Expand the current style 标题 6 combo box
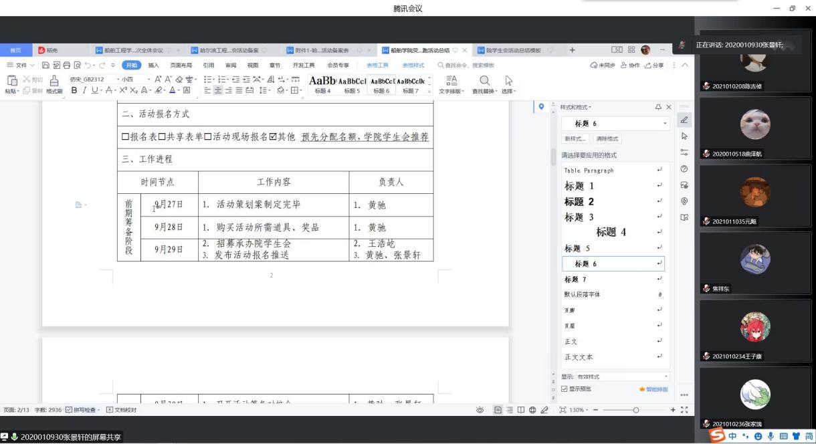The height and width of the screenshot is (444, 816). pyautogui.click(x=665, y=124)
